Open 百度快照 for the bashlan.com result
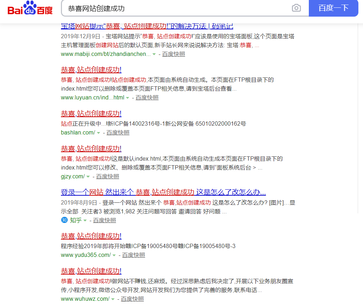The width and height of the screenshot is (363, 305). tap(118, 132)
